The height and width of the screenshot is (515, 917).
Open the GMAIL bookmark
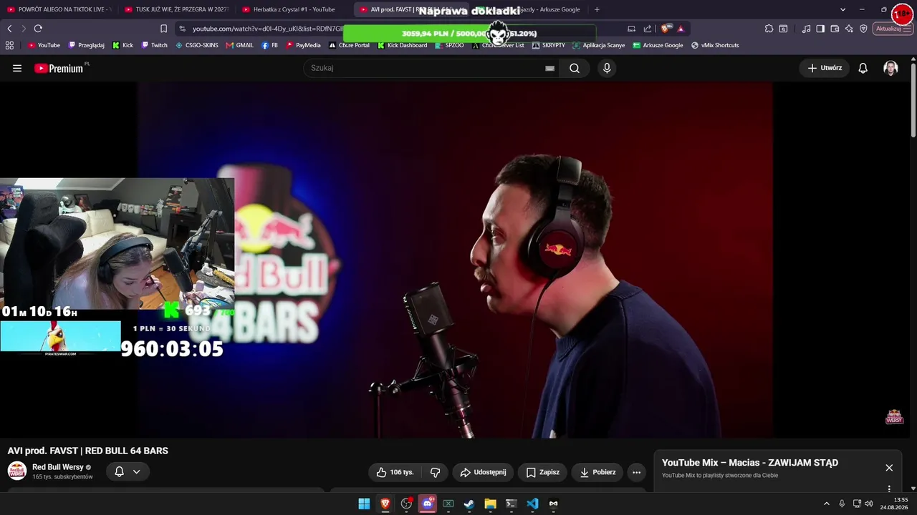[239, 45]
